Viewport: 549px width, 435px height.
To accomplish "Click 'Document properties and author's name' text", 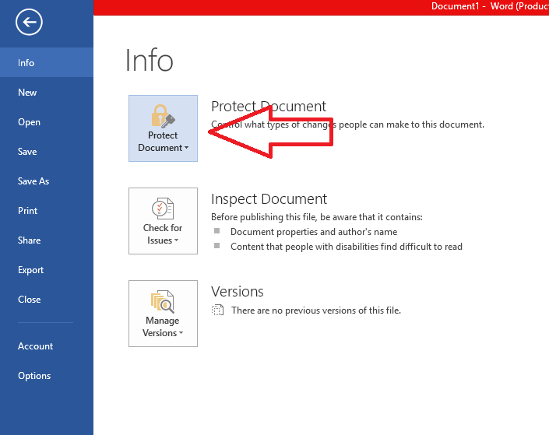I will click(314, 232).
